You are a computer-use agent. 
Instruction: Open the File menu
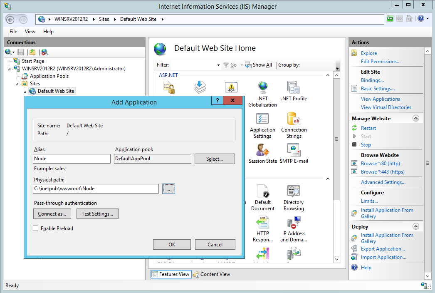[x=13, y=32]
